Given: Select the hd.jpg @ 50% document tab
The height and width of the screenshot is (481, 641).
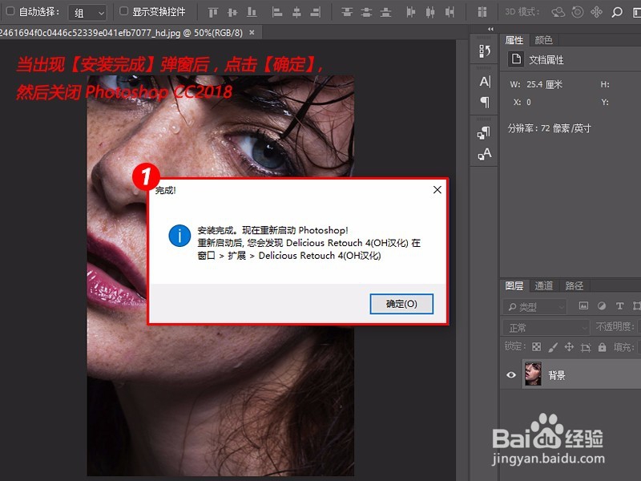Looking at the screenshot, I should tap(123, 33).
